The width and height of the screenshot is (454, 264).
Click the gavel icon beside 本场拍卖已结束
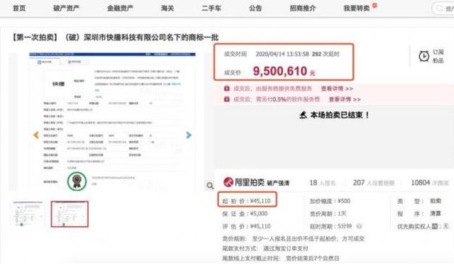click(x=303, y=115)
